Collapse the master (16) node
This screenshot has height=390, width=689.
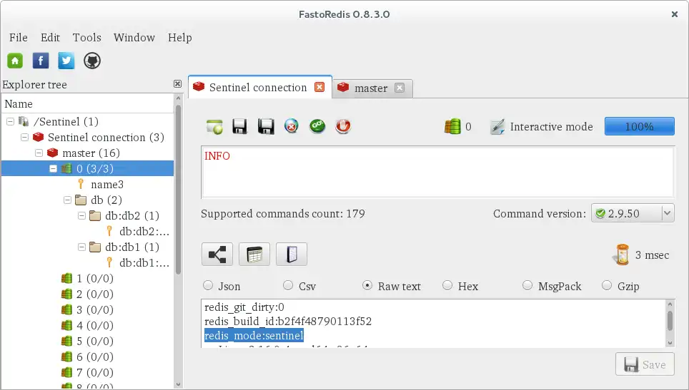click(x=39, y=153)
